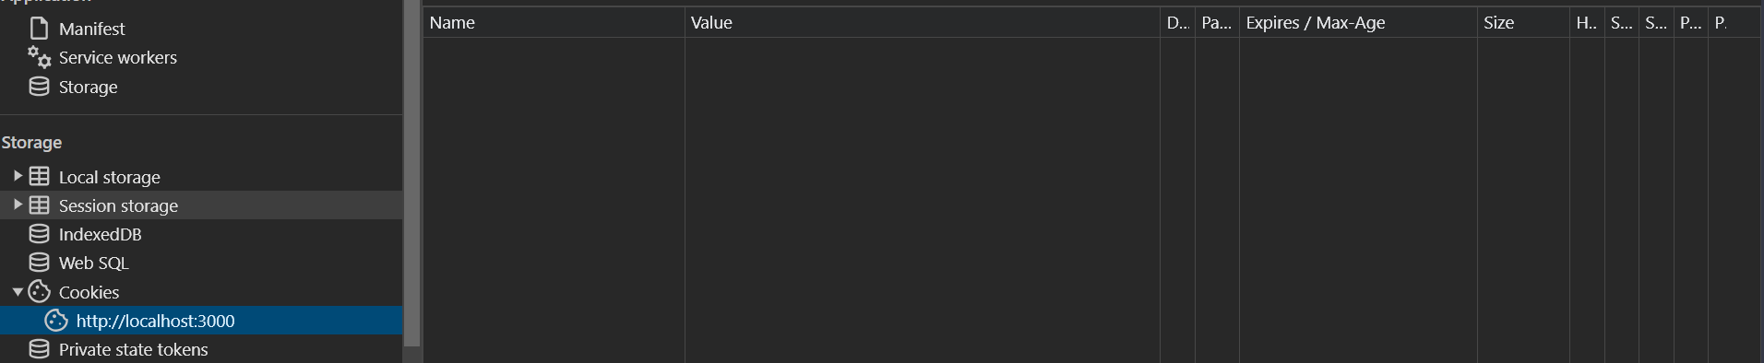Select the Service workers label
Image resolution: width=1764 pixels, height=363 pixels.
click(118, 57)
